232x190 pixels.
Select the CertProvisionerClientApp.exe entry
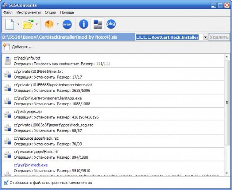click(x=113, y=101)
